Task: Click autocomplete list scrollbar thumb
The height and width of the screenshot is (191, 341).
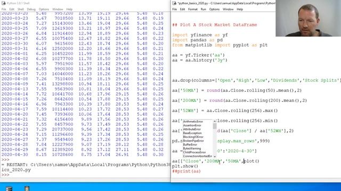Action: (x=215, y=126)
